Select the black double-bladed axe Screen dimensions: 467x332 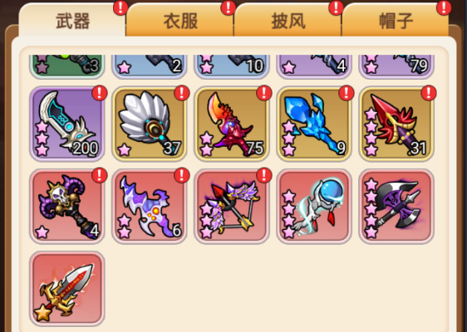coord(396,207)
